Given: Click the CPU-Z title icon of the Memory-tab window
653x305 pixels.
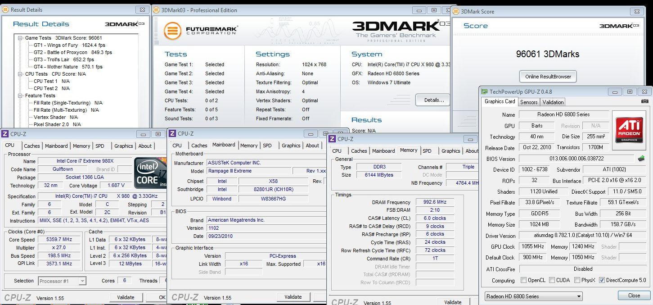Looking at the screenshot, I should pyautogui.click(x=332, y=139).
